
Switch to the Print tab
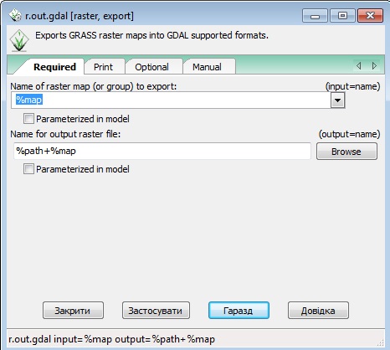[104, 67]
